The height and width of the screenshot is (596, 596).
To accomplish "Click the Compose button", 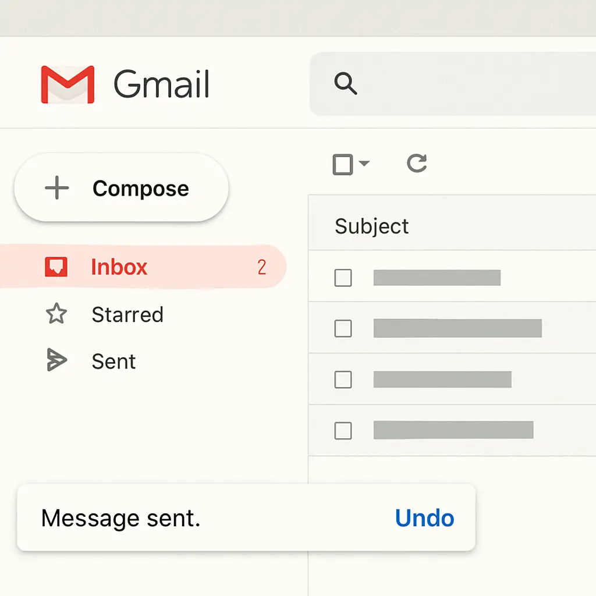I will [120, 187].
